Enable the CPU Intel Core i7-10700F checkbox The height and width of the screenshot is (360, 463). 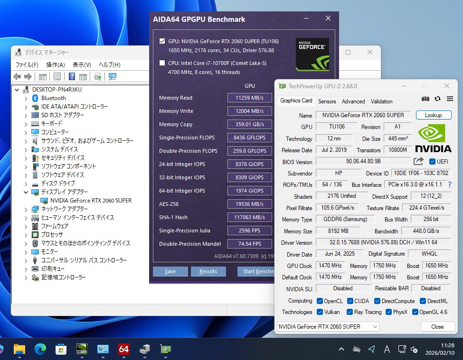point(162,63)
